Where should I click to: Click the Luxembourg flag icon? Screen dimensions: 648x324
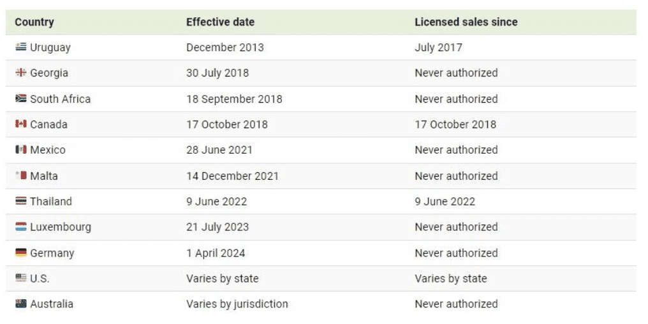coord(20,227)
